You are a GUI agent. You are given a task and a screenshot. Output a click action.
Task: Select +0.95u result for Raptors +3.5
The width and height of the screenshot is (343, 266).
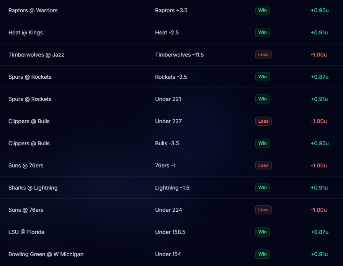coord(320,10)
